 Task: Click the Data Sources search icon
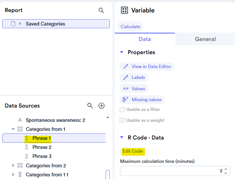coord(90,106)
